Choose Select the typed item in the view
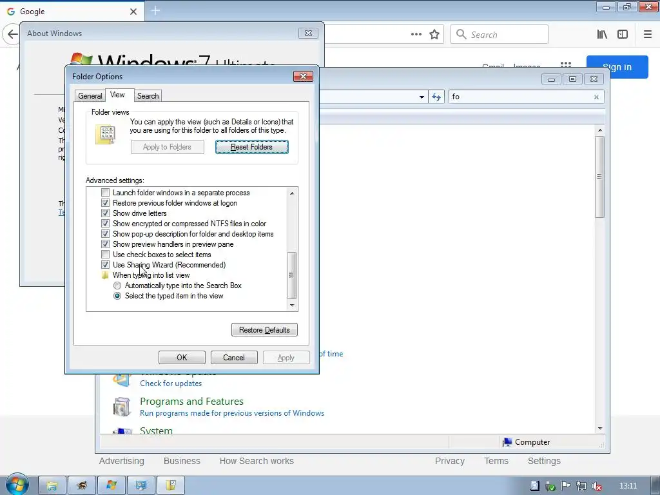 (117, 296)
